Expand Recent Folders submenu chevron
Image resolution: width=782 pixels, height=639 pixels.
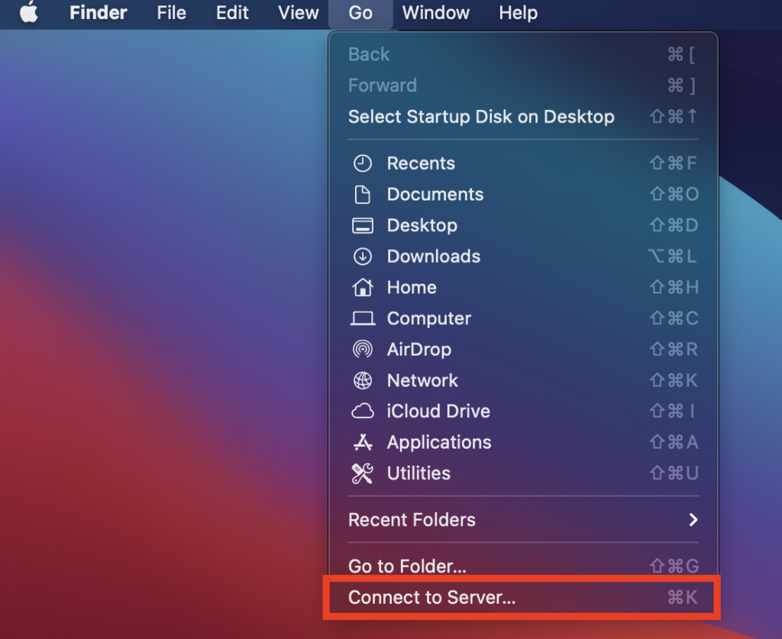(x=693, y=520)
